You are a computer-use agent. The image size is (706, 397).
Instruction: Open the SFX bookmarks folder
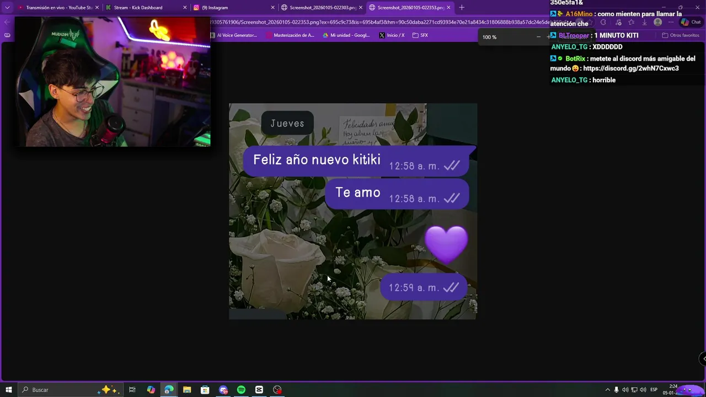(420, 35)
